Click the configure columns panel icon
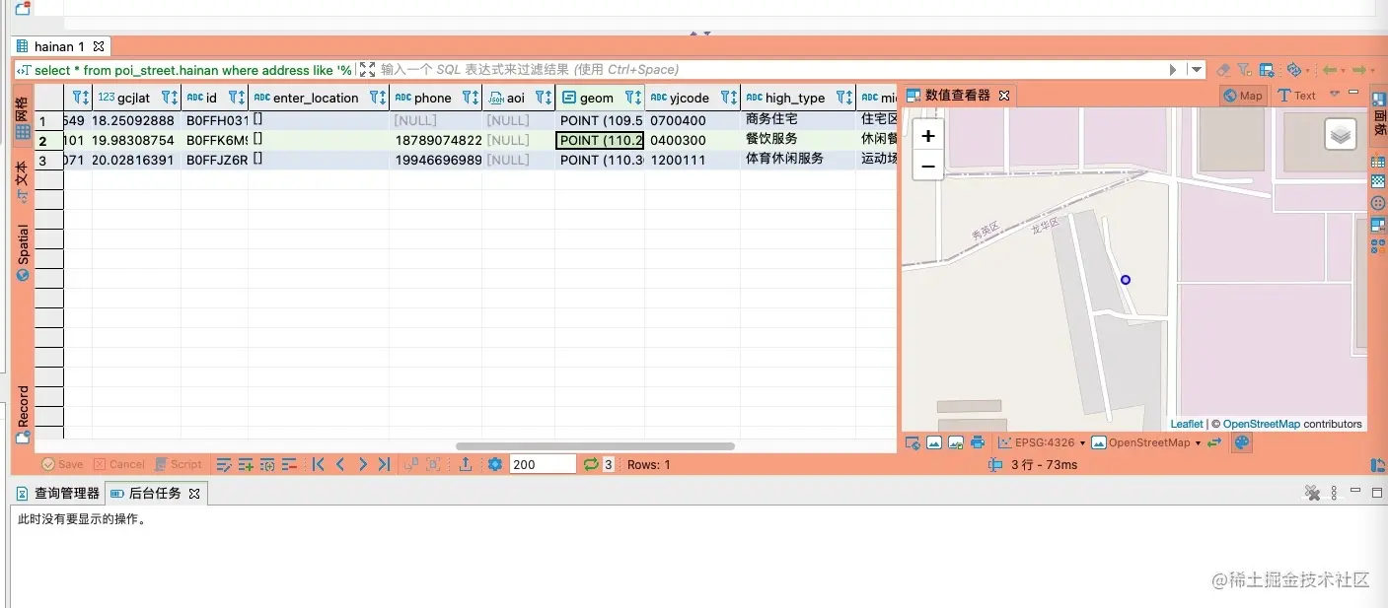The image size is (1388, 608). (1267, 70)
